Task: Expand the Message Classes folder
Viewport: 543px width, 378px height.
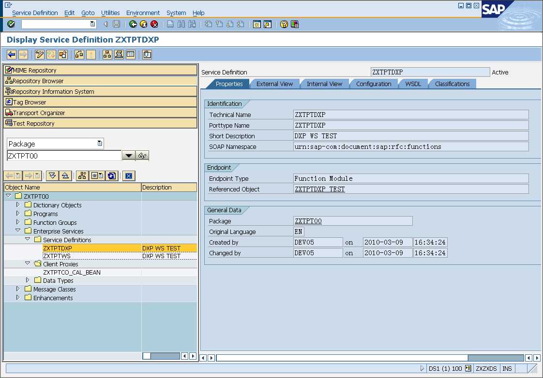Action: pos(18,289)
